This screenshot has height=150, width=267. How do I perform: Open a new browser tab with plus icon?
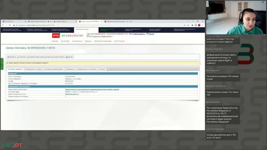pos(131,22)
